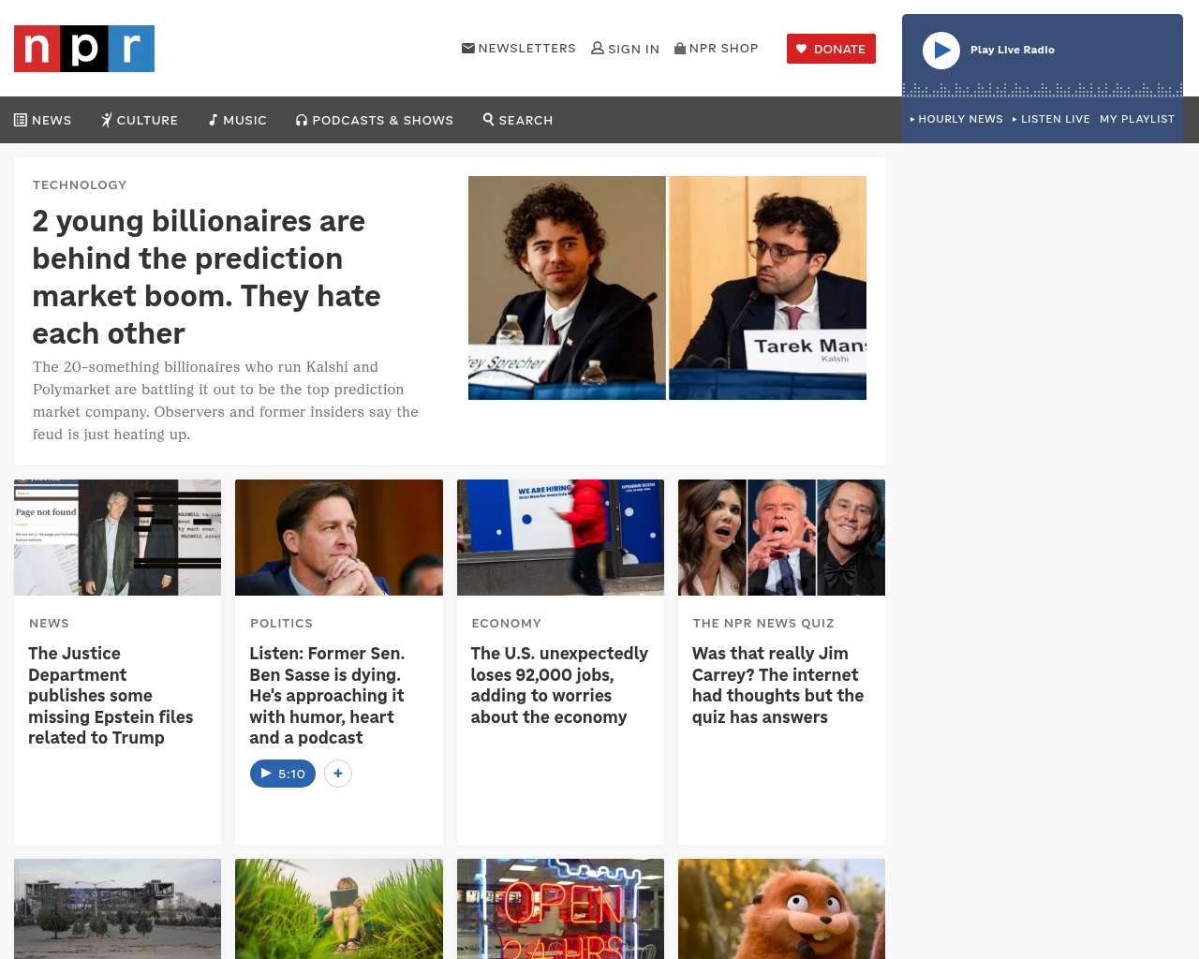Click the headphones Podcasts & Shows icon
The width and height of the screenshot is (1199, 959).
pyautogui.click(x=302, y=120)
